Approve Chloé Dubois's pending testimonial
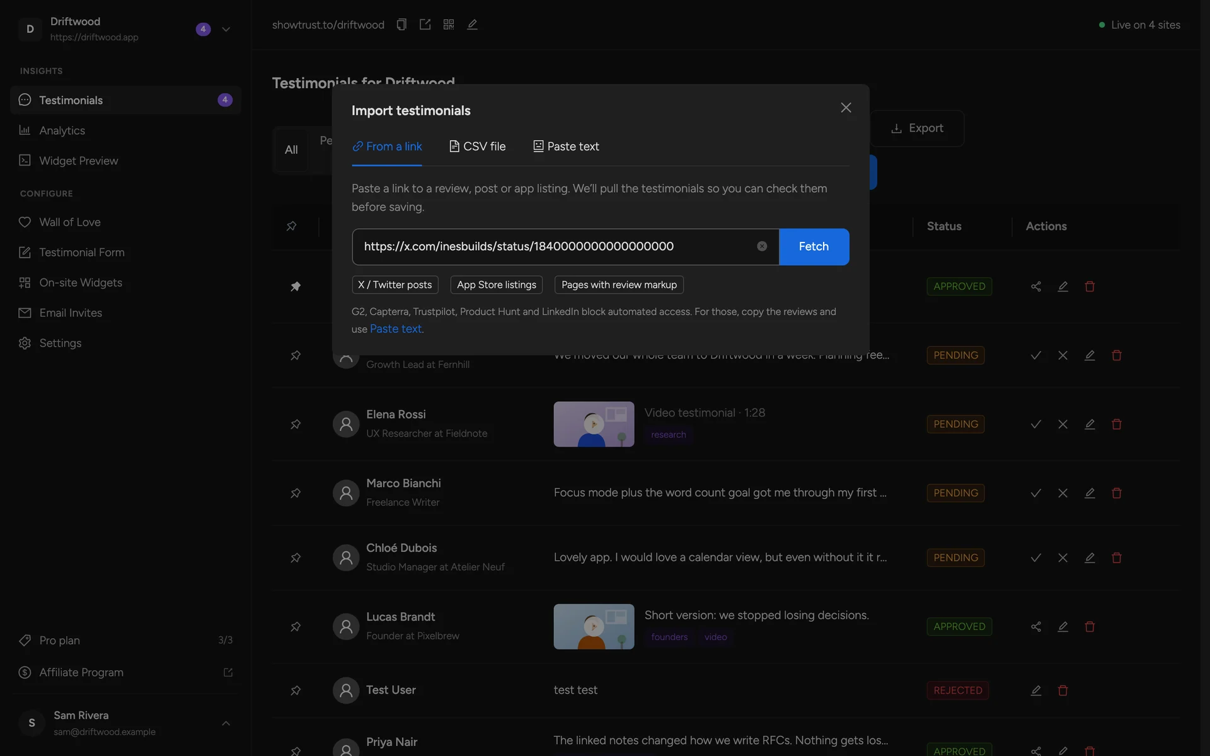Image resolution: width=1210 pixels, height=756 pixels. [x=1036, y=558]
